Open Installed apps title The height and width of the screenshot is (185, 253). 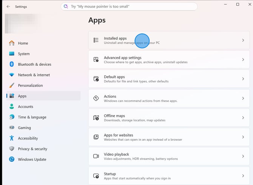point(115,38)
